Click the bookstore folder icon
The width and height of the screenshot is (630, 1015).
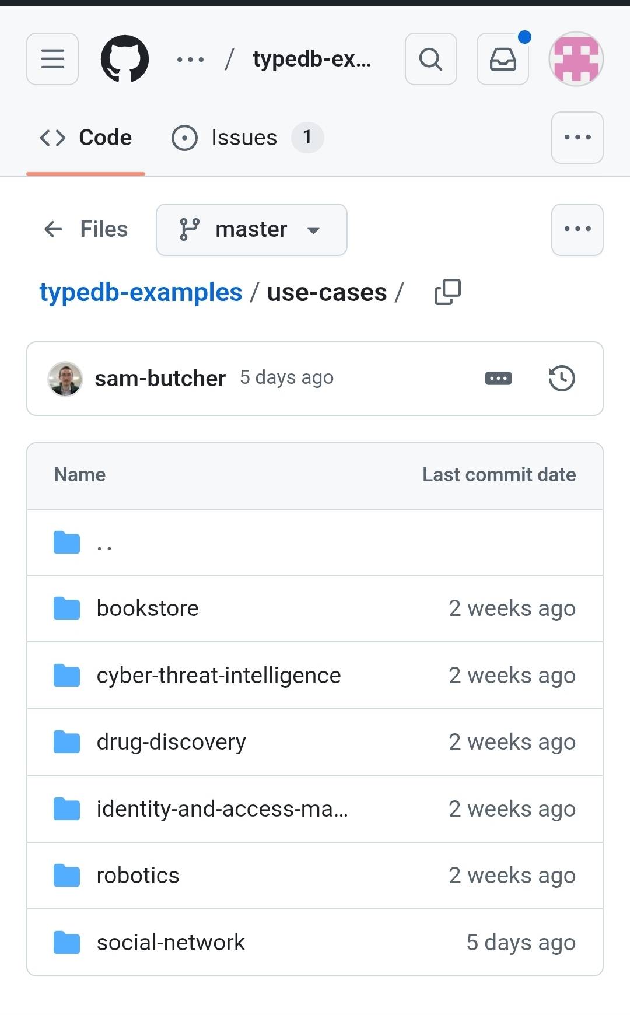click(x=66, y=608)
